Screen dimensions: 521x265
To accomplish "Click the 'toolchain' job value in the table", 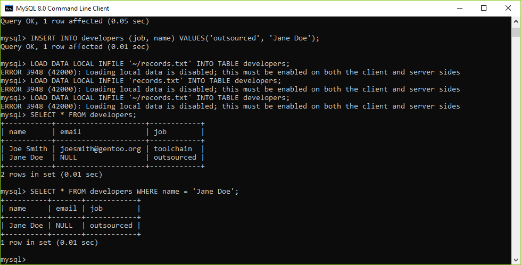I will [173, 149].
